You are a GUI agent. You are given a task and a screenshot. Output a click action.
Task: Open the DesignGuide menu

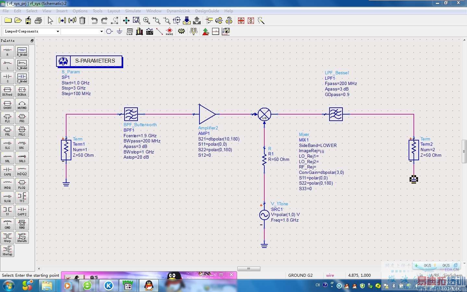[x=207, y=11]
